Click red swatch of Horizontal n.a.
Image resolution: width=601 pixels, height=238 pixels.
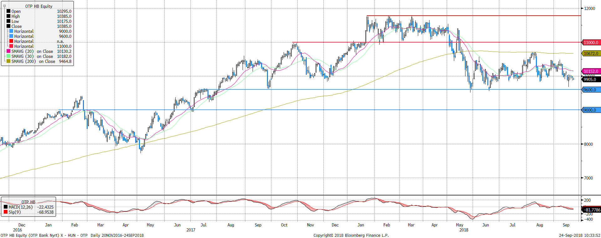[x=11, y=41]
